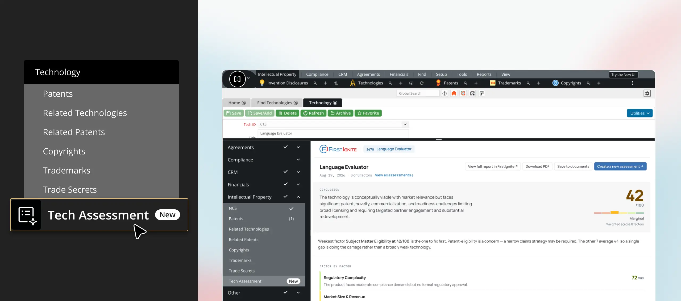
Task: Click the app logo circle icon
Action: (237, 79)
